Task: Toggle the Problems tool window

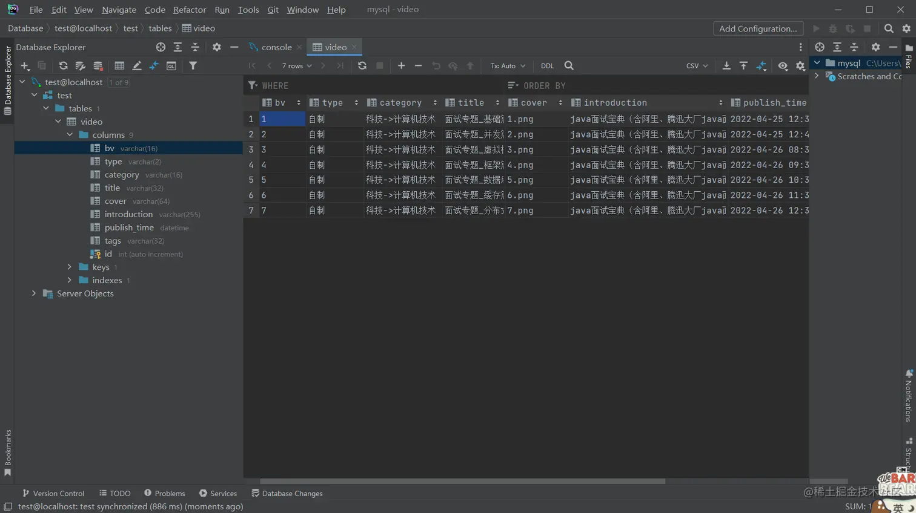Action: pyautogui.click(x=165, y=494)
